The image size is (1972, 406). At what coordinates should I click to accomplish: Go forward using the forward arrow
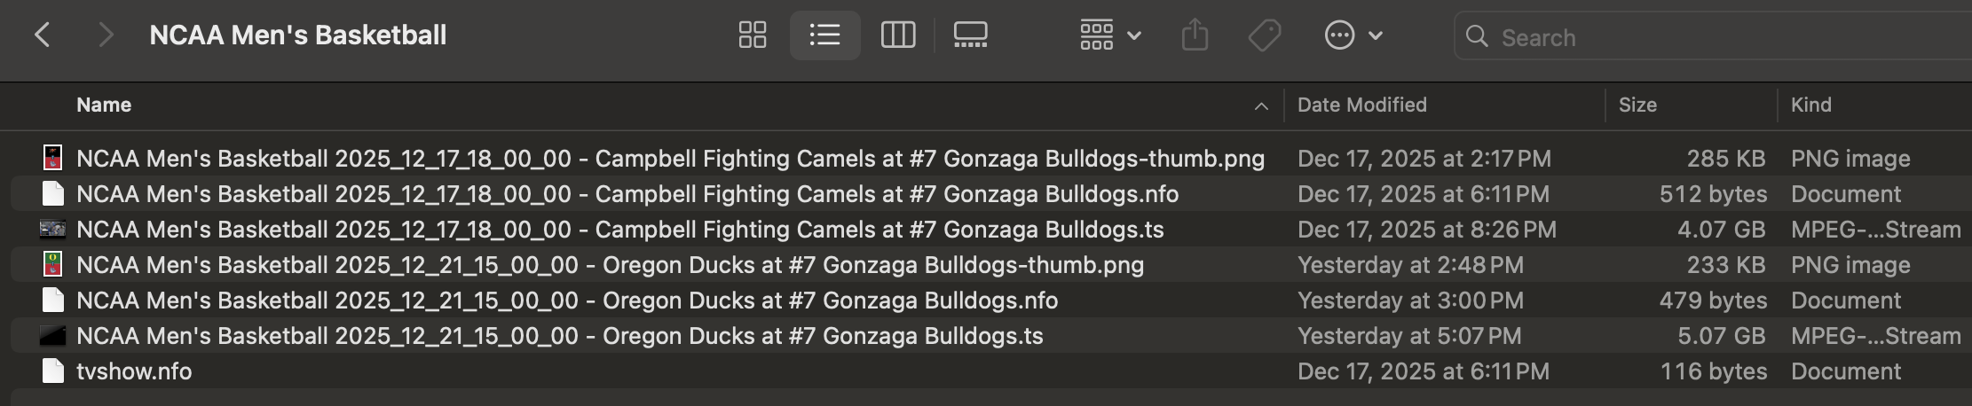pos(106,35)
